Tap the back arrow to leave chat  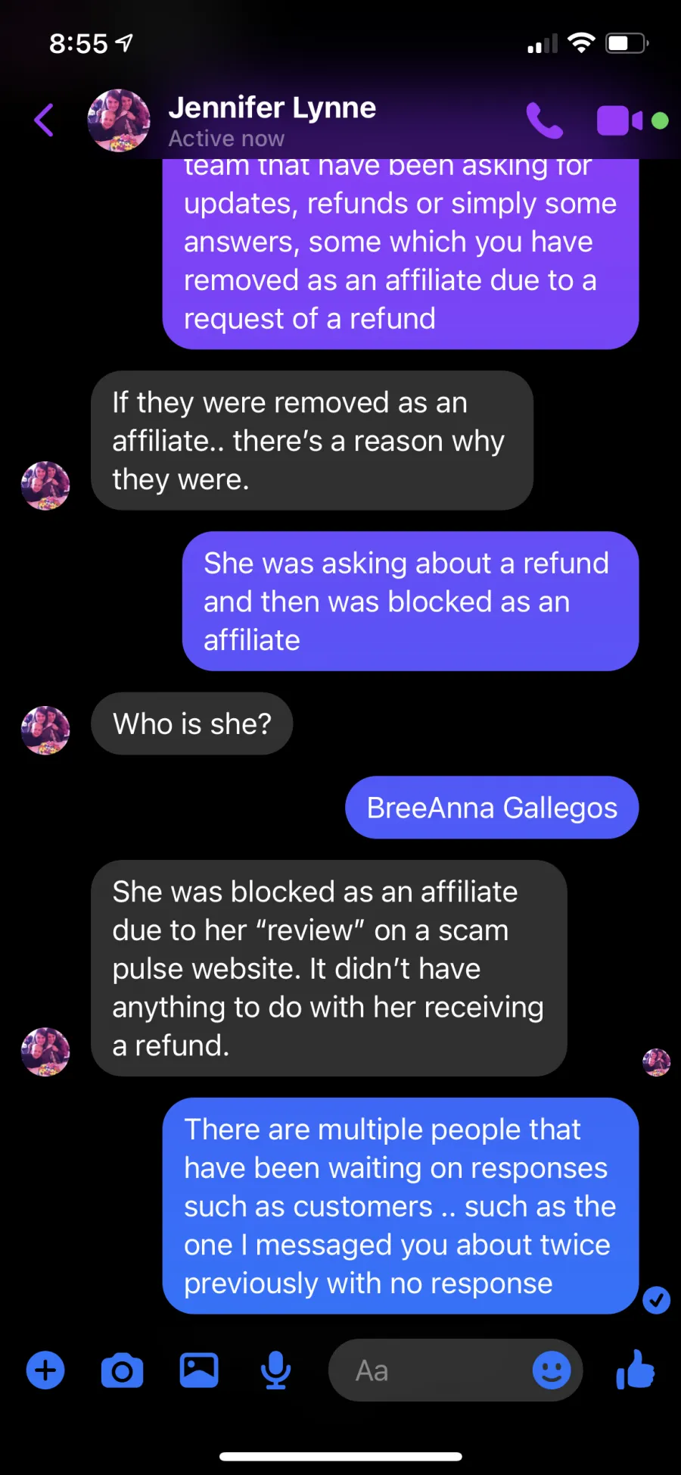tap(44, 120)
